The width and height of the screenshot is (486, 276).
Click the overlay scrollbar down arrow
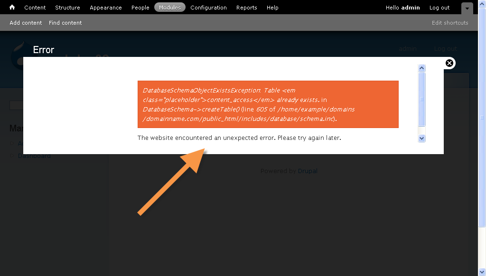[421, 138]
